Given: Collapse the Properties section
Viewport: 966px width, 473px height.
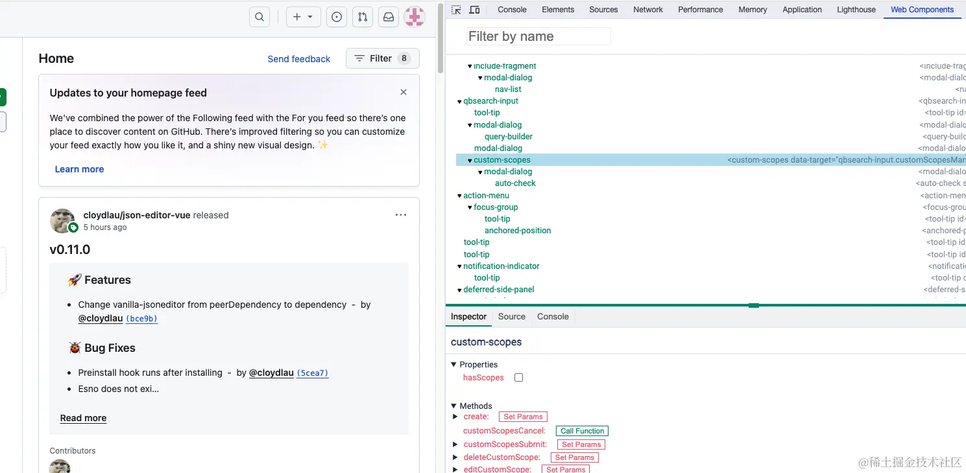Looking at the screenshot, I should point(454,365).
